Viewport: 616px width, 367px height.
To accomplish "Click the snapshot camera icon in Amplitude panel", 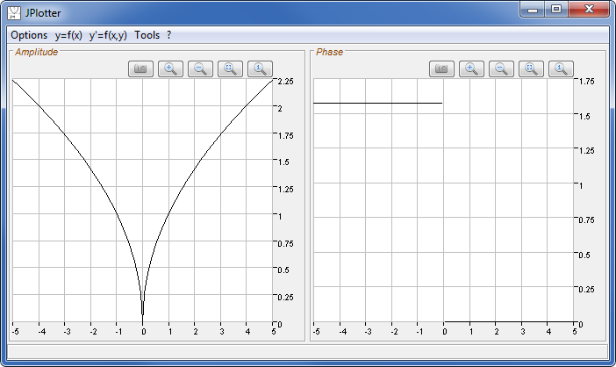I will point(141,68).
